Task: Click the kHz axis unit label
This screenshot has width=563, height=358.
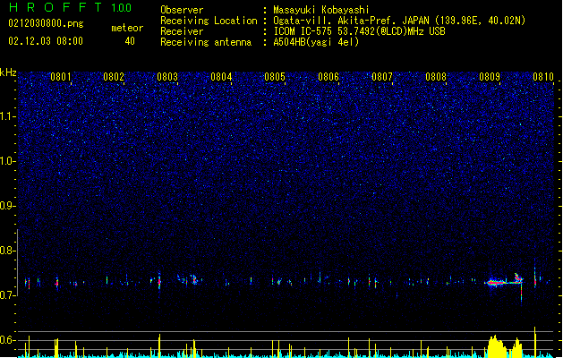Action: click(x=8, y=72)
